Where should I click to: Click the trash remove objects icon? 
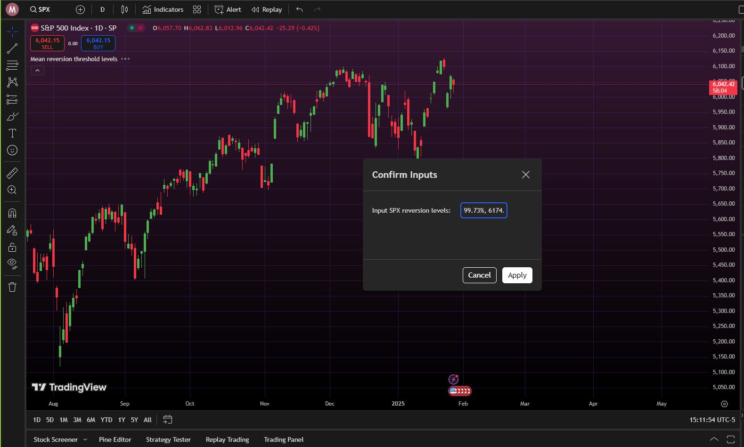12,287
